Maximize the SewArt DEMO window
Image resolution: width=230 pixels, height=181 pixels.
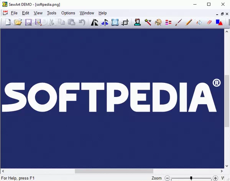(x=209, y=4)
